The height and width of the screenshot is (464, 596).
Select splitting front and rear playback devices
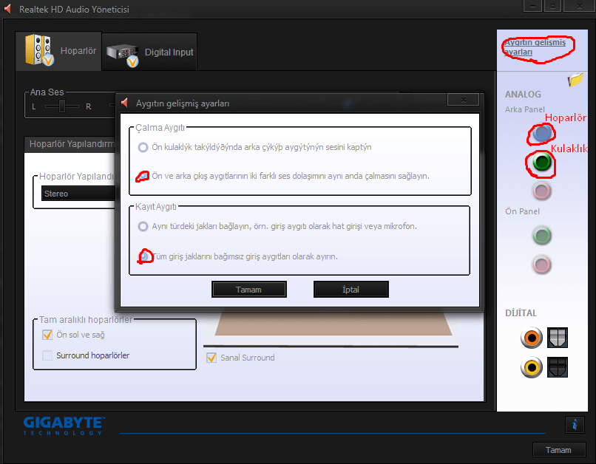pos(141,177)
